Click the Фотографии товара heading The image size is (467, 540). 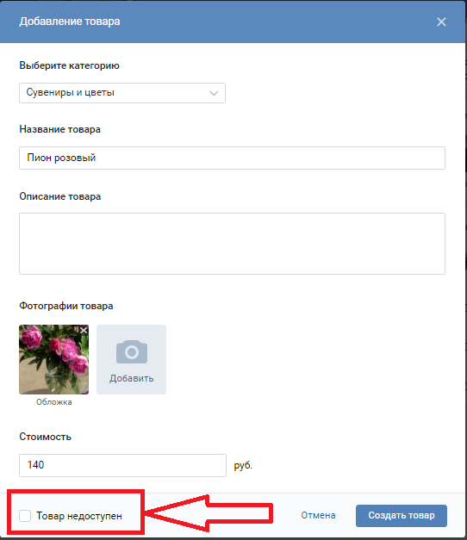(66, 306)
